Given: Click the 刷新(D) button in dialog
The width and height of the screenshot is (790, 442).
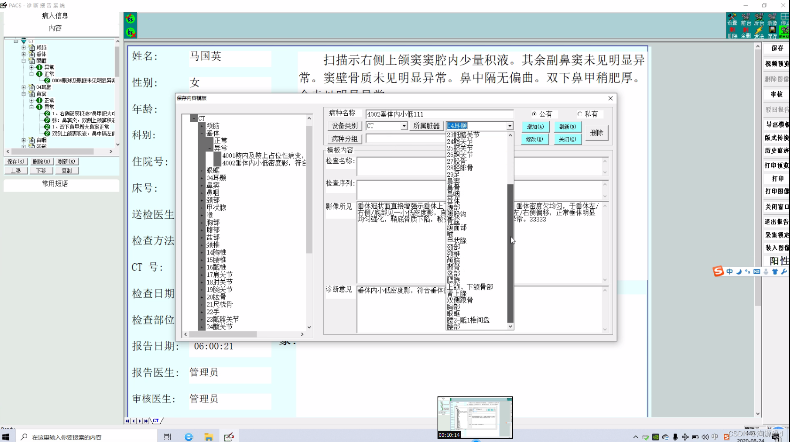Looking at the screenshot, I should coord(568,127).
